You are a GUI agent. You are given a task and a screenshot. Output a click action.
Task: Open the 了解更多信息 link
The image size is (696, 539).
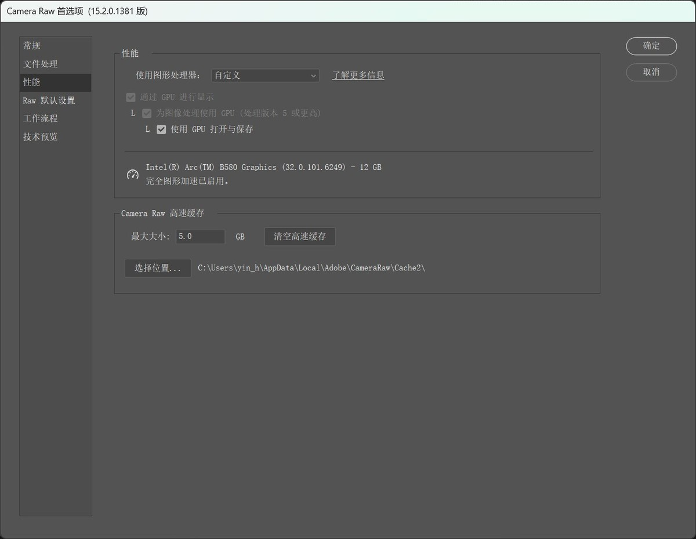coord(358,75)
